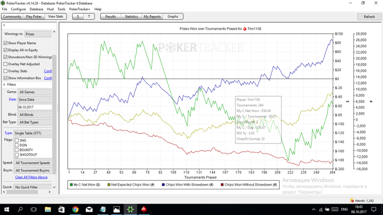Open File Explorer from taskbar
Screen dimensions: 383x215
[x=48, y=210]
